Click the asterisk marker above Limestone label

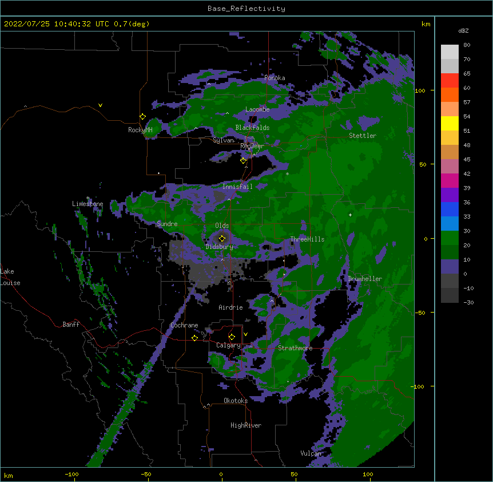88,198
